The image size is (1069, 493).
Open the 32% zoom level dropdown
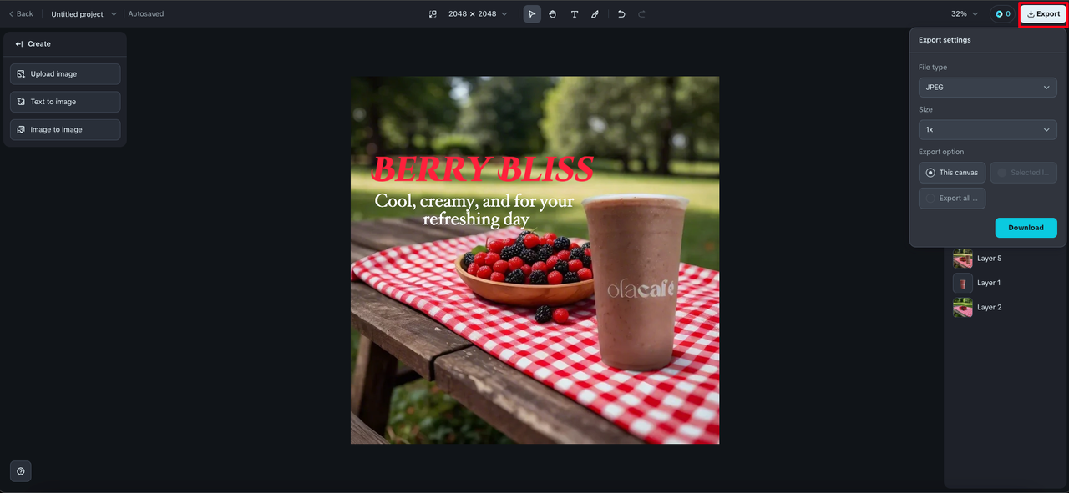[965, 14]
